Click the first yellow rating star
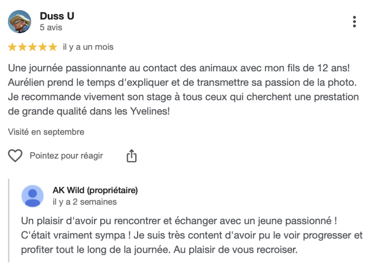The width and height of the screenshot is (374, 271). [13, 47]
